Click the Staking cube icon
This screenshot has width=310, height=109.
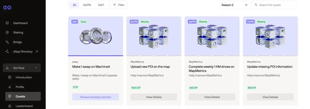7,32
